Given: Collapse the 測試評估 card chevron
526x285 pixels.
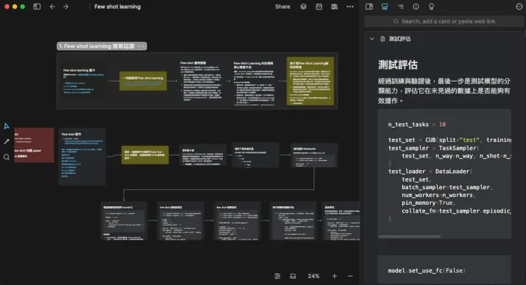Looking at the screenshot, I should point(372,38).
